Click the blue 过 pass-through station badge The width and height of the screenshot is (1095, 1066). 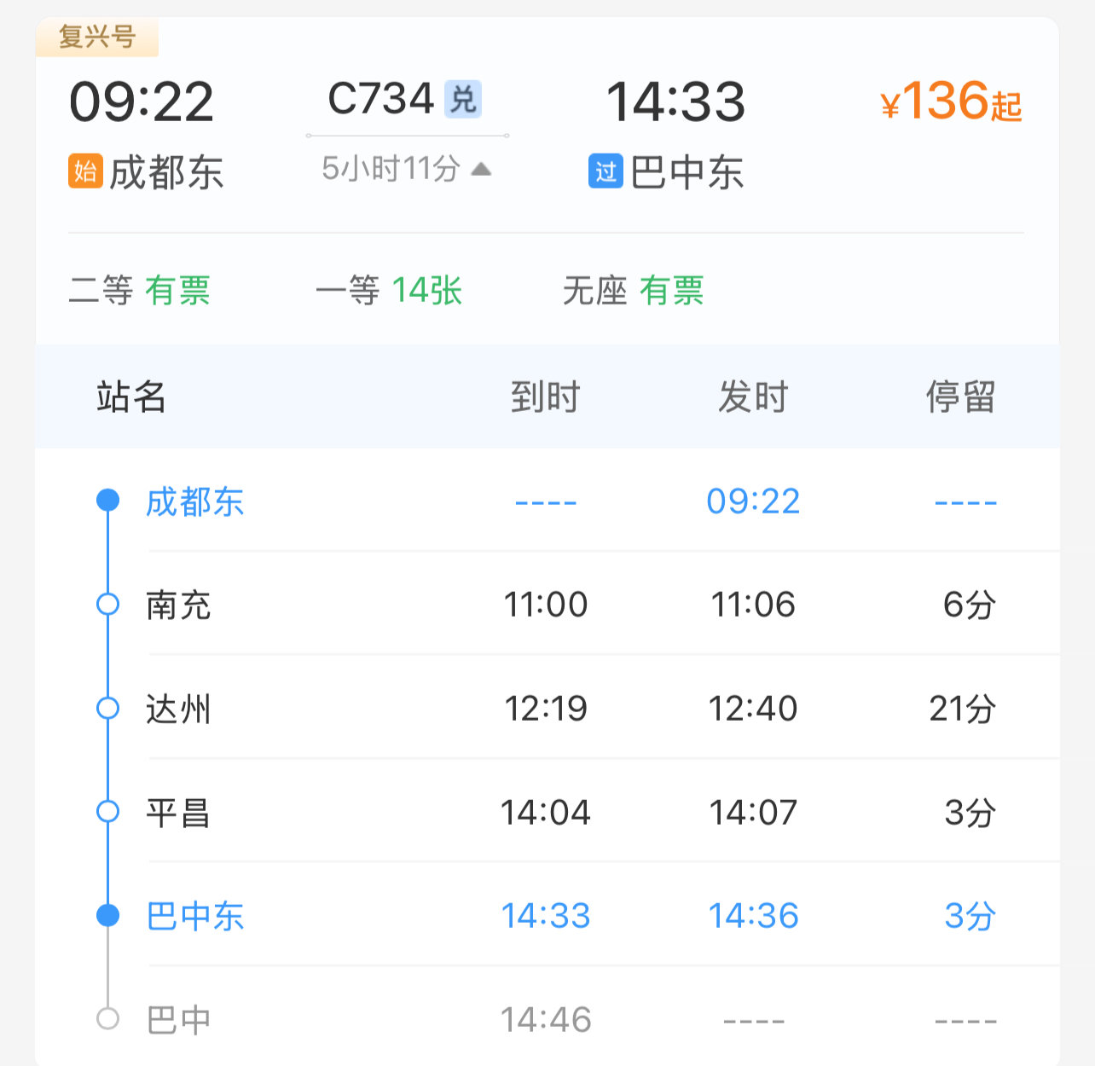(x=605, y=171)
